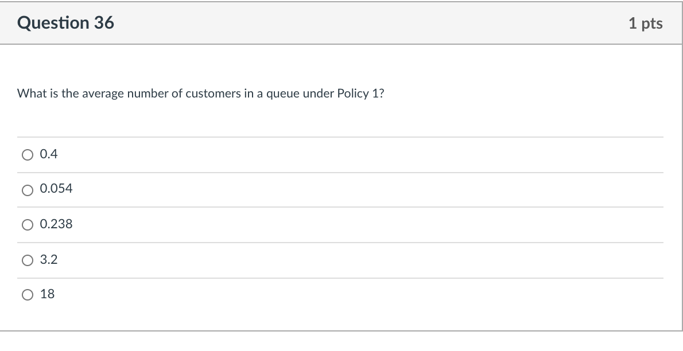Click the gray header bar's empty middle area

click(367, 24)
